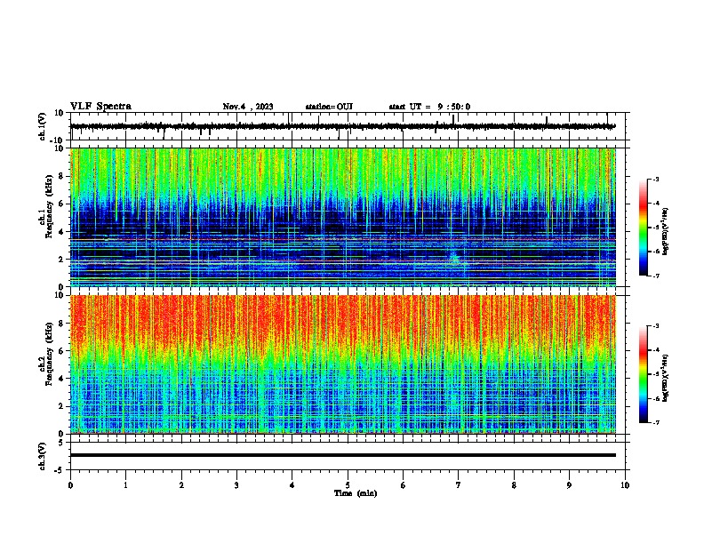Click the -3 label on ch.1 colorbar
The width and height of the screenshot is (704, 544).
(x=655, y=180)
